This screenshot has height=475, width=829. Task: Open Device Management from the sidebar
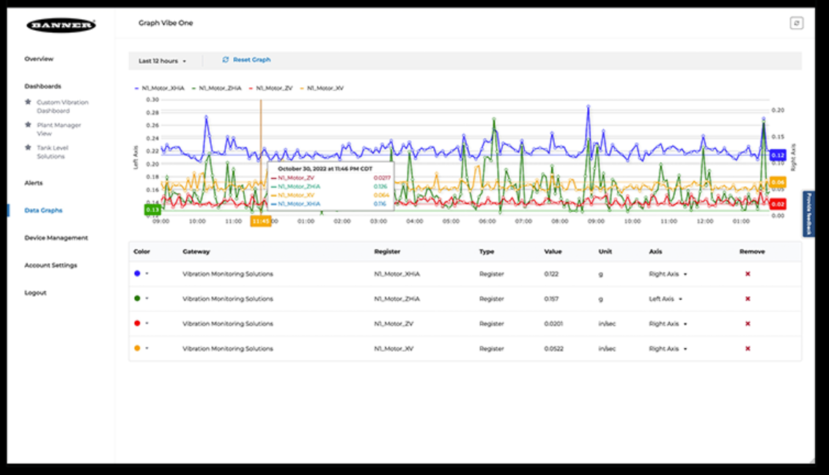[x=56, y=238]
